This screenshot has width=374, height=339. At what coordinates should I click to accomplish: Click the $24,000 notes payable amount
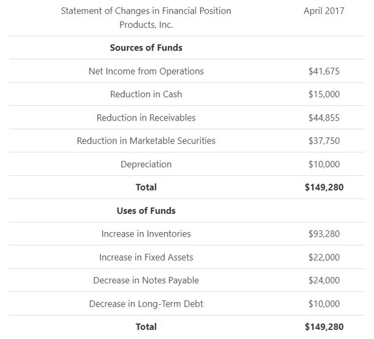click(x=324, y=280)
